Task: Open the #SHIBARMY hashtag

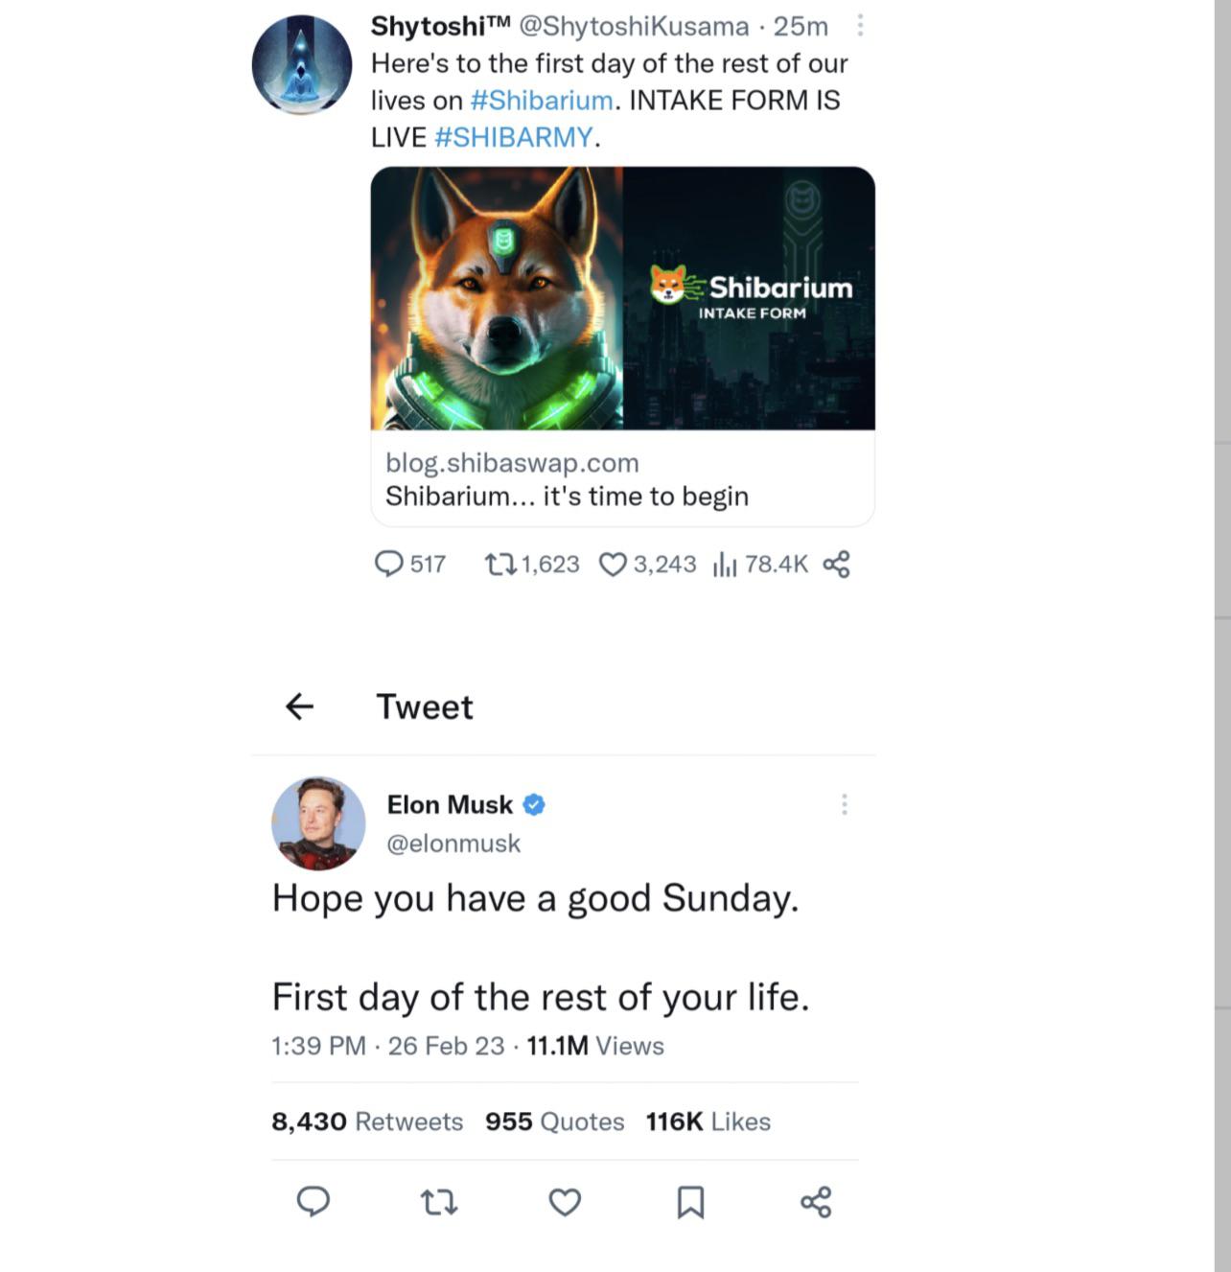Action: (514, 137)
